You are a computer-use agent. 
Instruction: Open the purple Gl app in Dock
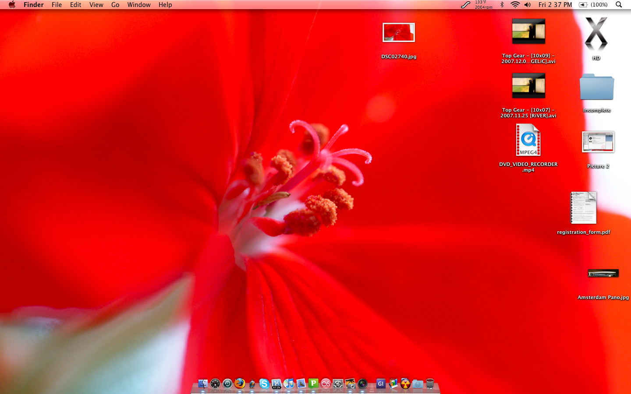[380, 384]
